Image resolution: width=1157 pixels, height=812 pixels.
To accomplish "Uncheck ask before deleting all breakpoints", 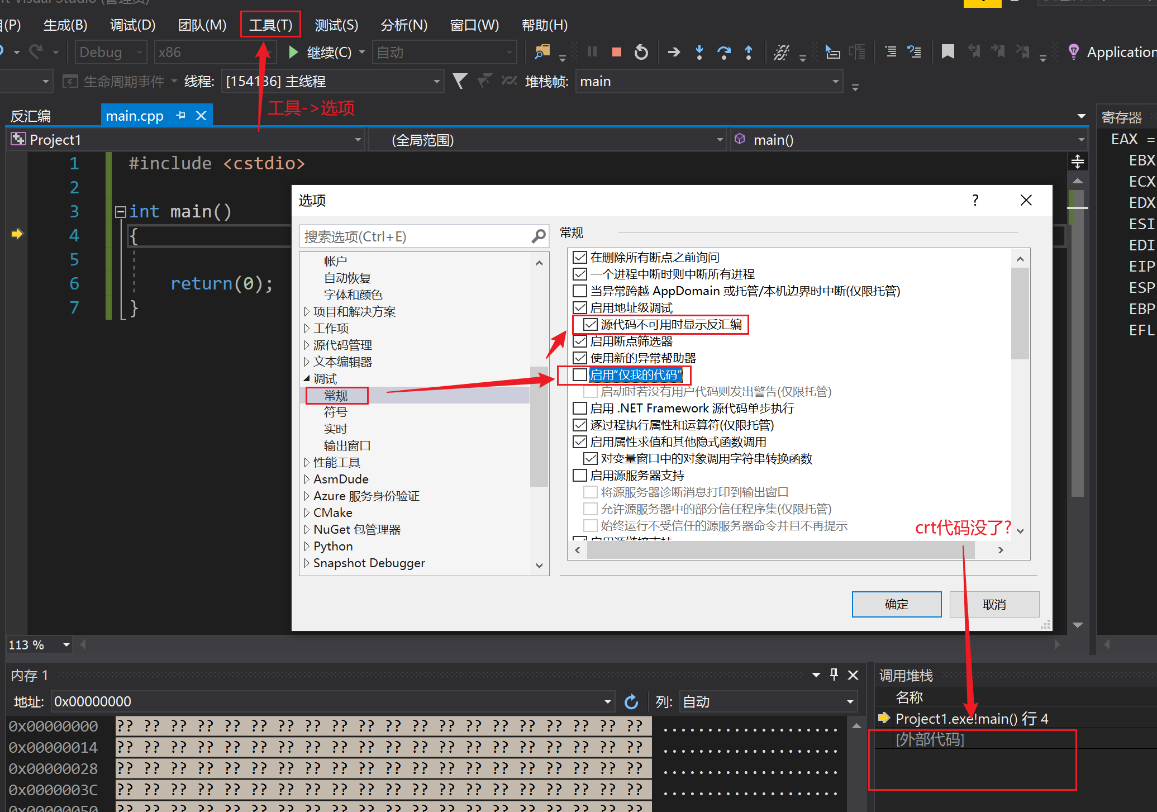I will (x=580, y=258).
